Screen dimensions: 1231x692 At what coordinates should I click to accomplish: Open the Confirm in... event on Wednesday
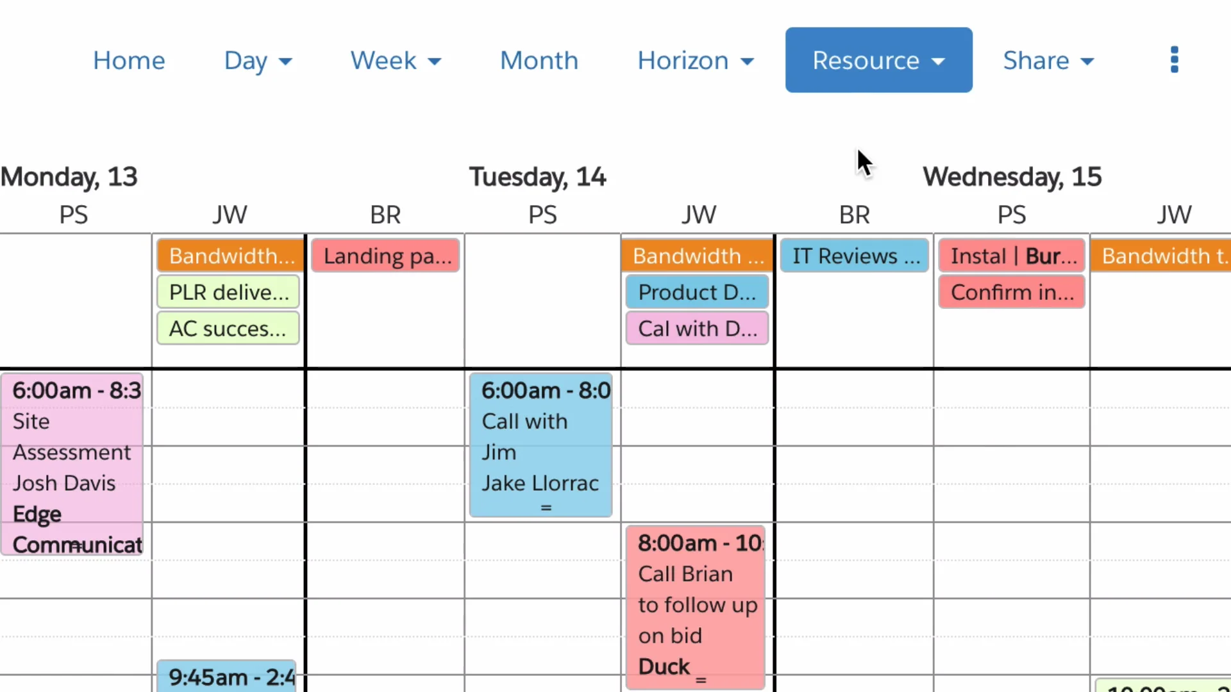(1012, 292)
